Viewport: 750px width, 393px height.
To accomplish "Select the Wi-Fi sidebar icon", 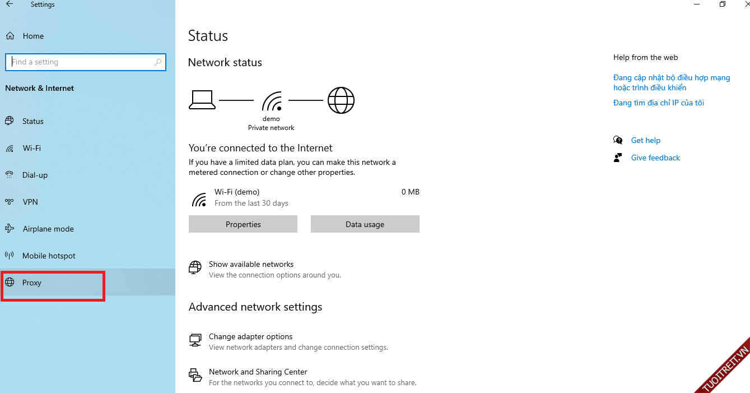I will coord(10,149).
